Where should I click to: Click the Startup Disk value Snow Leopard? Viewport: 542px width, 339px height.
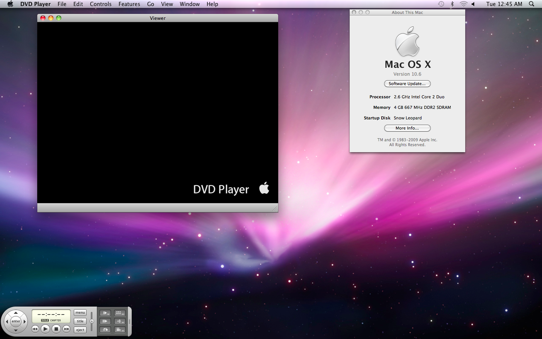pos(408,118)
